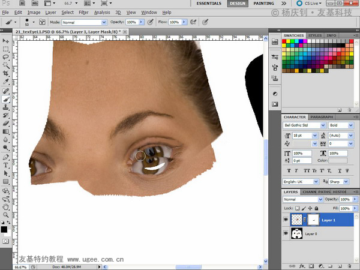Open the Layer menu
360x270 pixels.
click(51, 13)
